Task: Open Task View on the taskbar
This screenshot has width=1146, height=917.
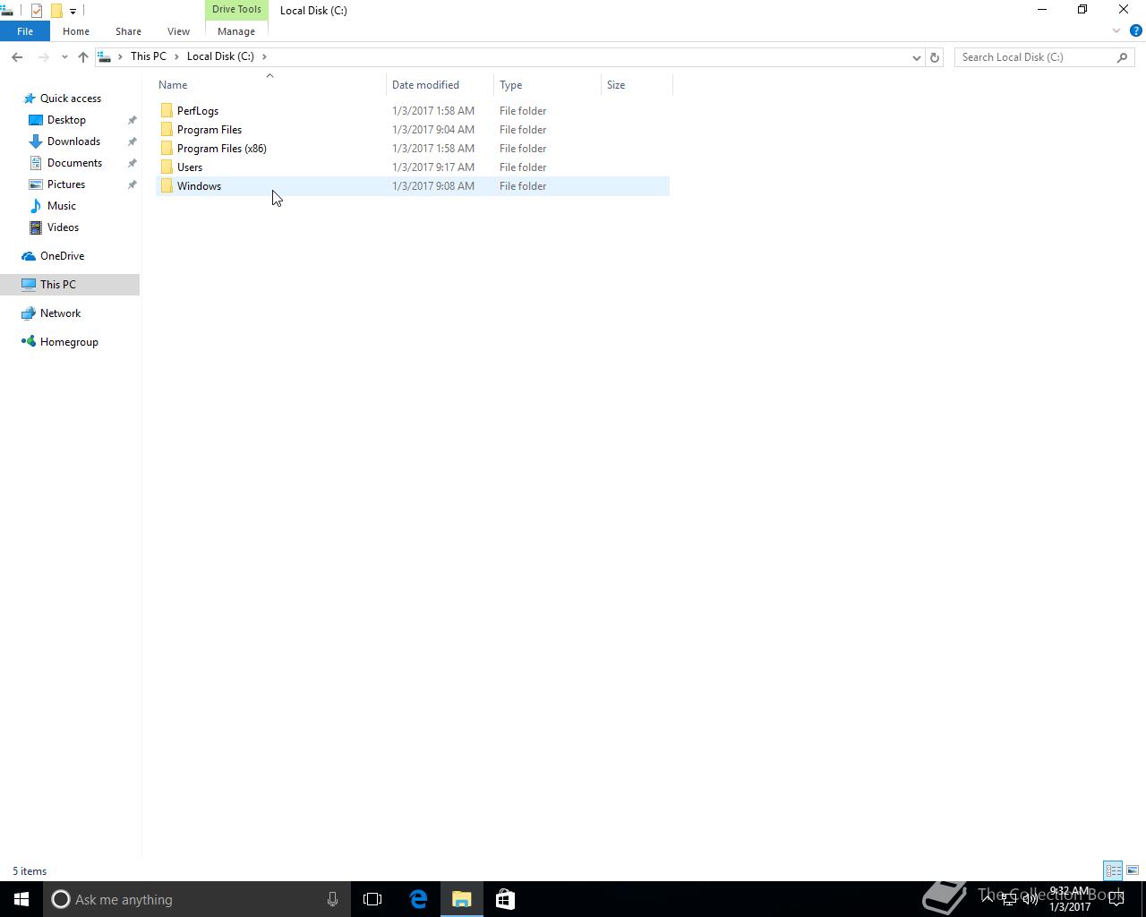Action: click(x=372, y=899)
